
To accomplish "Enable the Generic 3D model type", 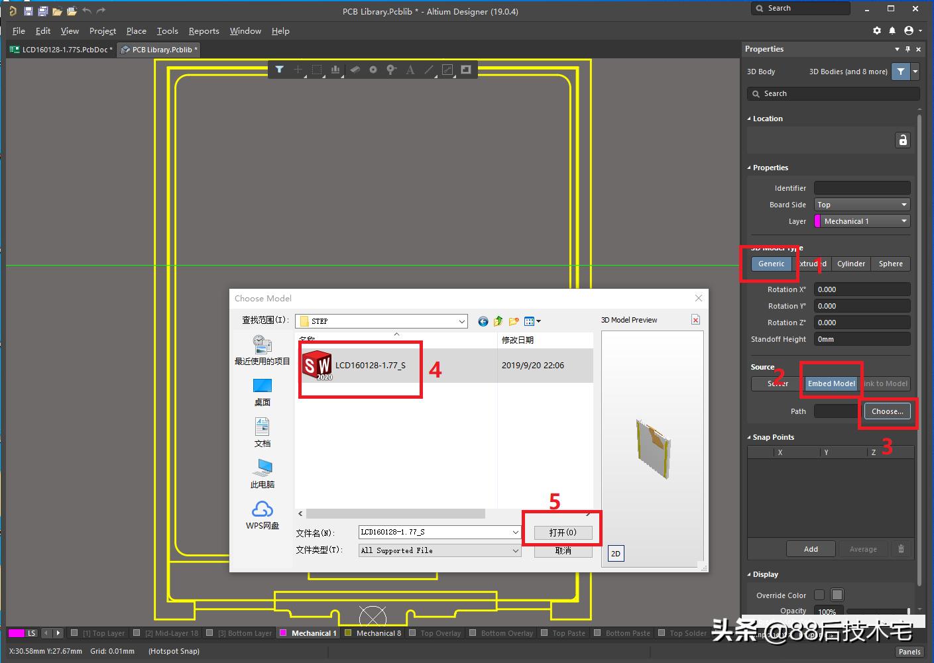I will [x=770, y=263].
